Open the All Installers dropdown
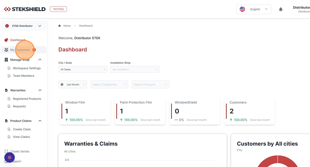 click(x=135, y=69)
